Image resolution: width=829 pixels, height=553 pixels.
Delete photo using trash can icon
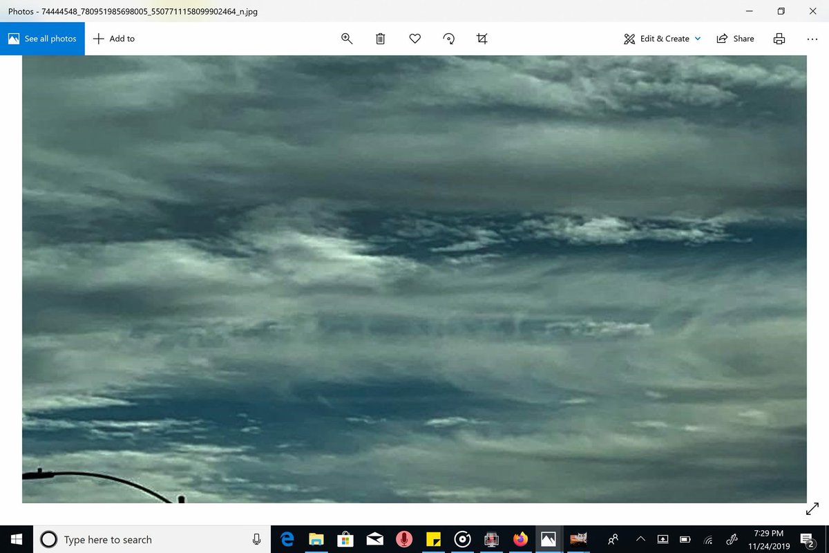tap(380, 39)
